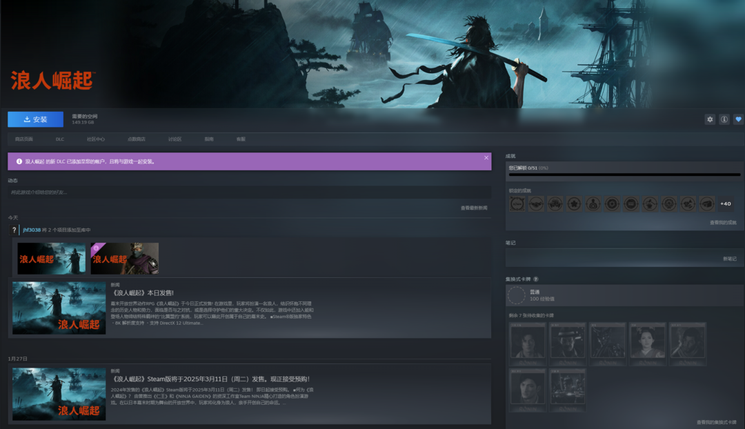The height and width of the screenshot is (429, 745).
Task: Open the DLC thumbnail with masked ninja
Action: click(124, 259)
